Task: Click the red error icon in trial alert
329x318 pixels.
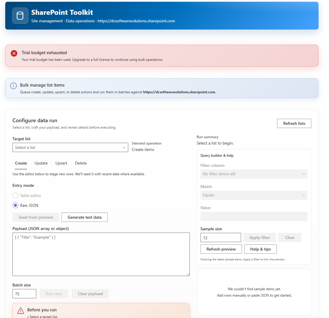Action: tap(14, 53)
